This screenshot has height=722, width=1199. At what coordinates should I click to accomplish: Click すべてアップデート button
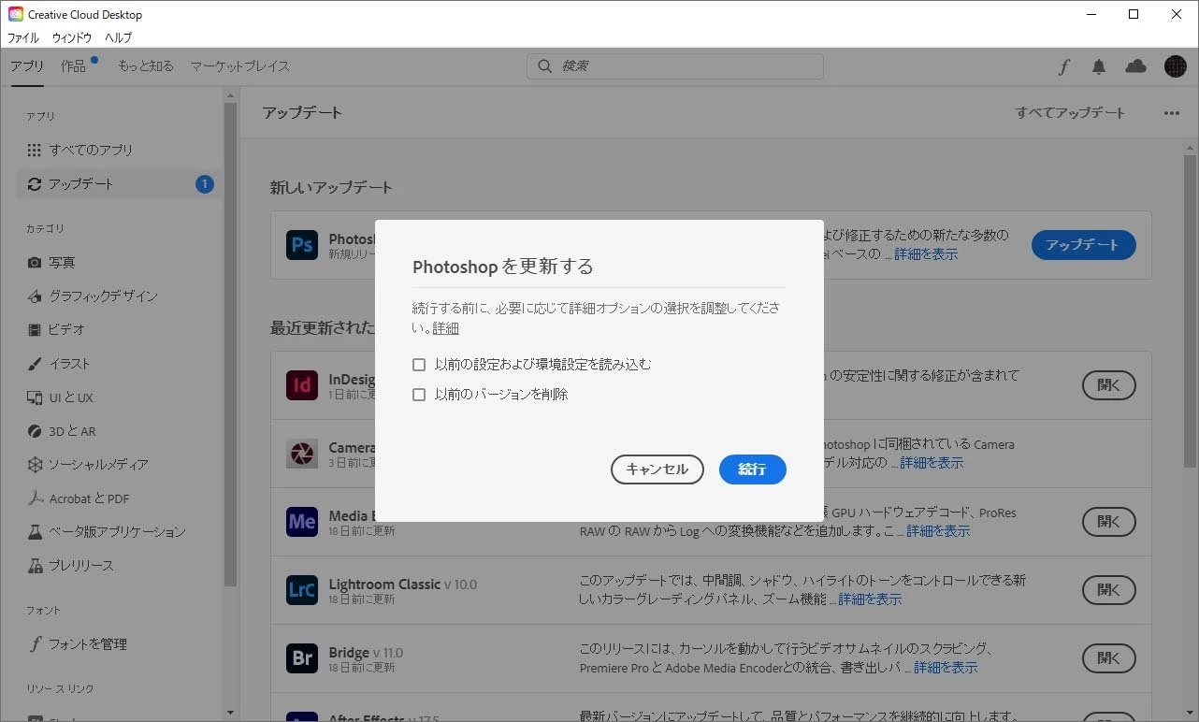pyautogui.click(x=1071, y=113)
